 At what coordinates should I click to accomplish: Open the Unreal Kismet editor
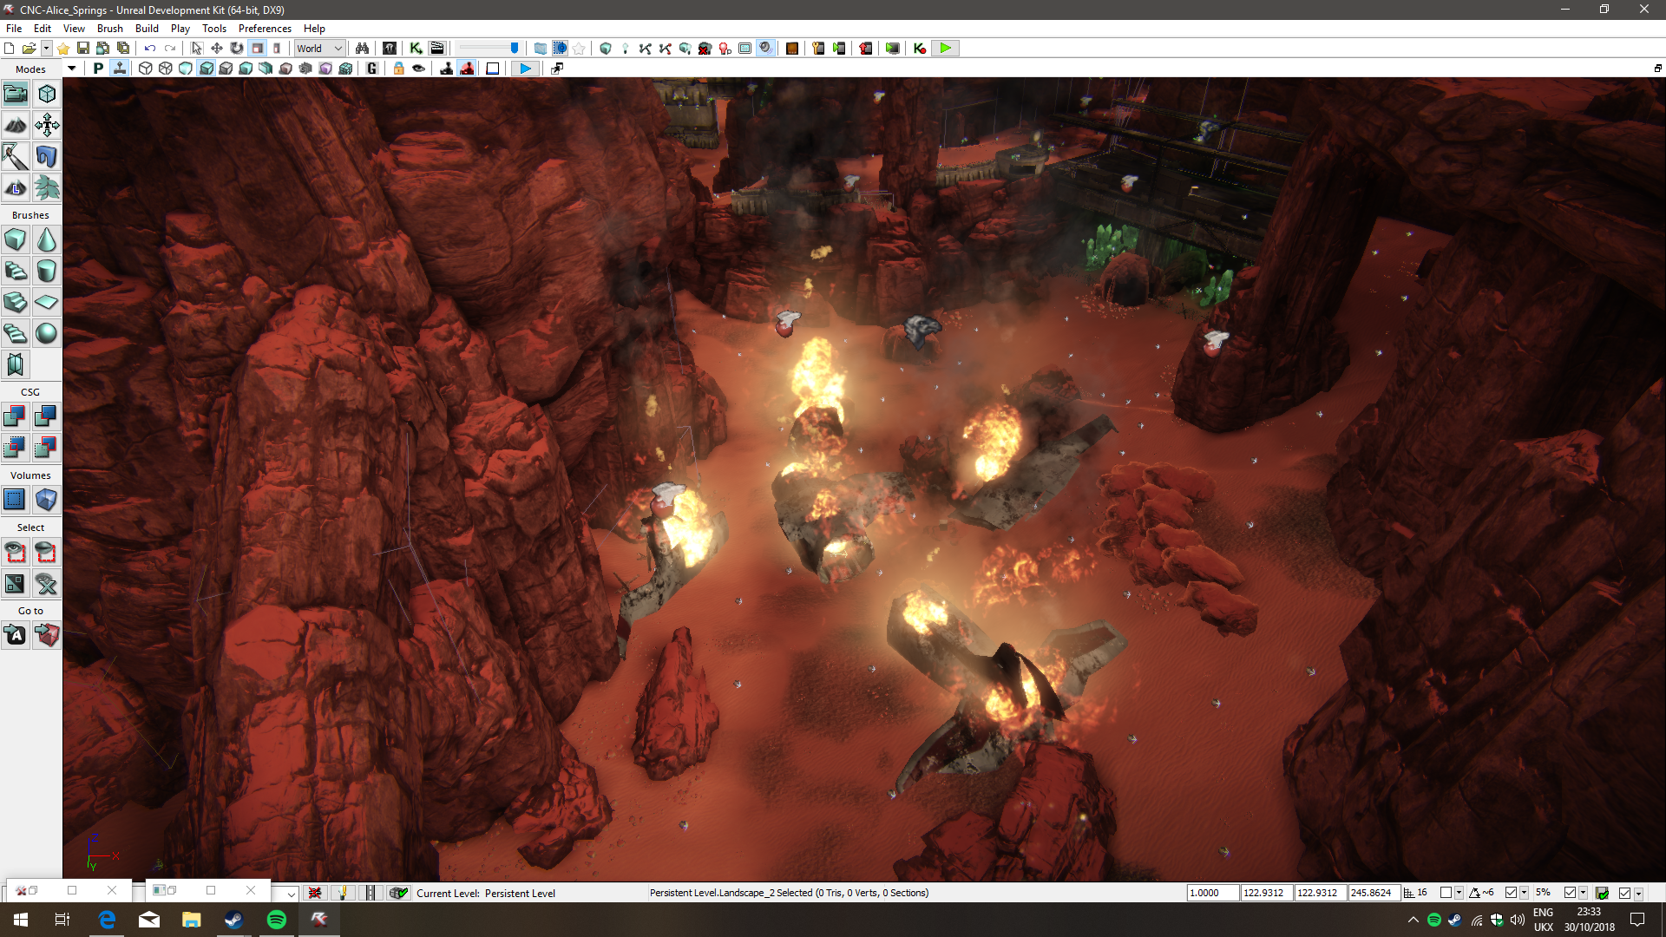coord(416,49)
